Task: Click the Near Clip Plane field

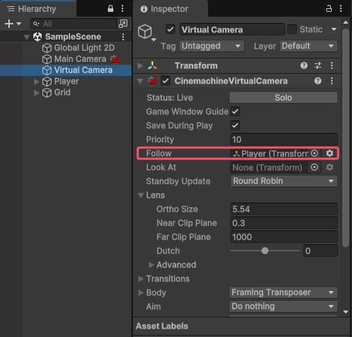Action: [284, 223]
